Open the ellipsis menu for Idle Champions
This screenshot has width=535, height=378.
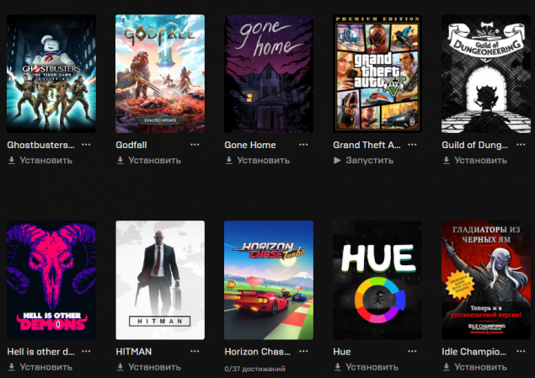tap(521, 351)
